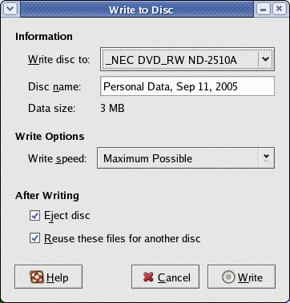290x303 pixels.
Task: Focus the Disc name text field
Action: (x=187, y=86)
